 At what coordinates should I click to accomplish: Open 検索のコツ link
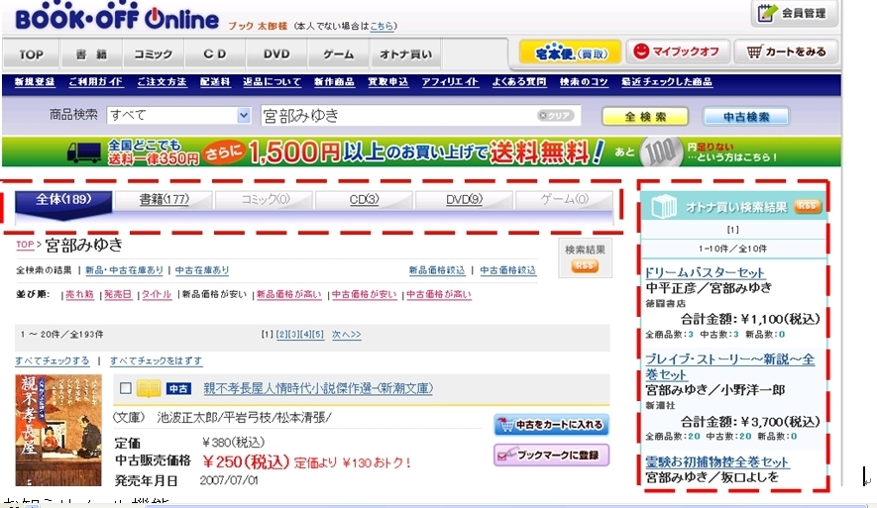[x=584, y=81]
